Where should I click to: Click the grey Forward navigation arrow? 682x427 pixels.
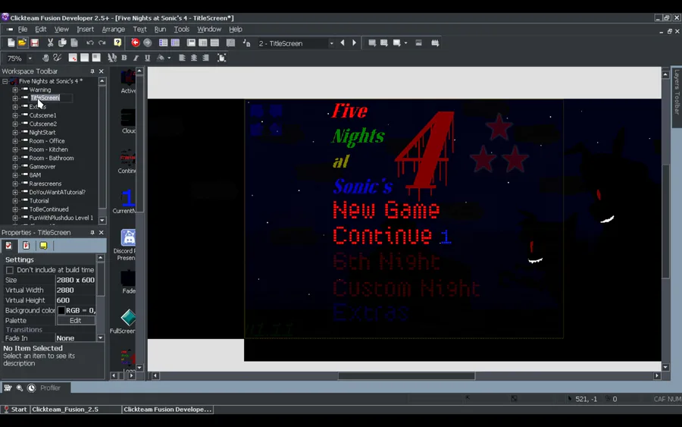(148, 42)
